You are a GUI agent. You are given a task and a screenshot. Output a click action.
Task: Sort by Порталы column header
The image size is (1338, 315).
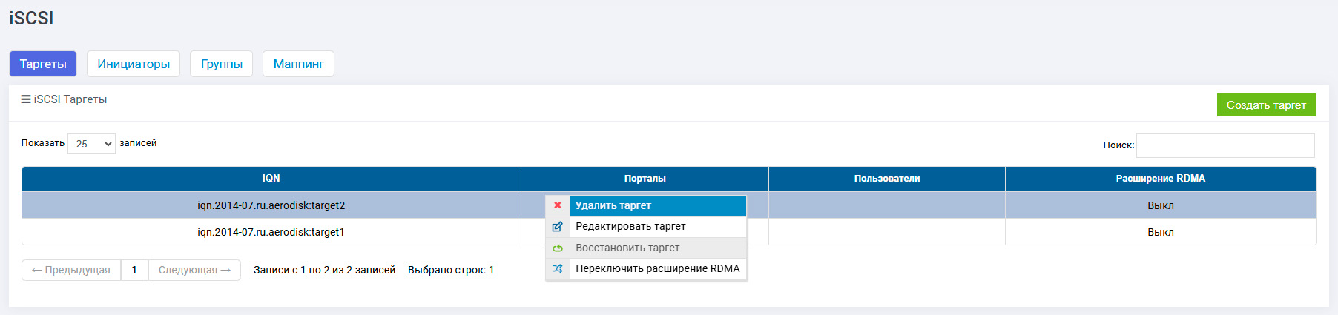[645, 179]
